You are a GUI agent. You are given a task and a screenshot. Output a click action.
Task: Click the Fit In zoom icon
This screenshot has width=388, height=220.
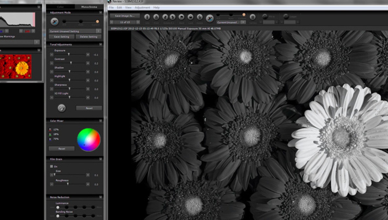coord(265,17)
